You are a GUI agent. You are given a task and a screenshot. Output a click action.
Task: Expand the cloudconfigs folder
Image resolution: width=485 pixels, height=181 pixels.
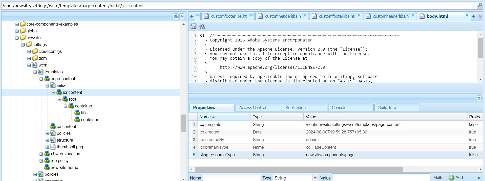click(x=29, y=52)
